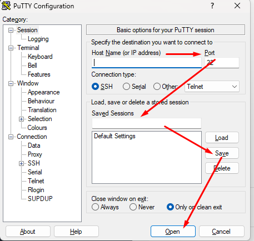Screen dimensions: 254x241
Task: Click the Load button
Action: (x=222, y=138)
